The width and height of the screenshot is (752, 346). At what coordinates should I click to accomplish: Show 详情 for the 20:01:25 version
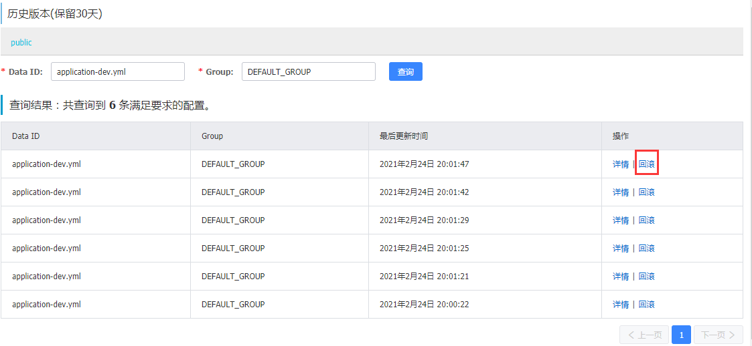tap(621, 248)
